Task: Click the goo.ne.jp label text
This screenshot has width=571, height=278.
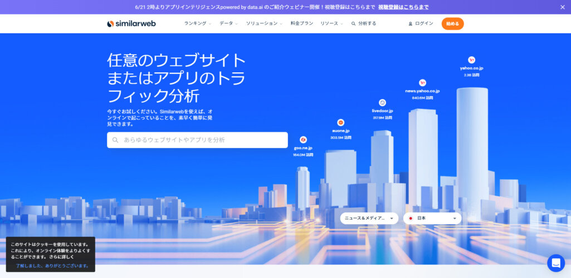Action: [x=303, y=148]
